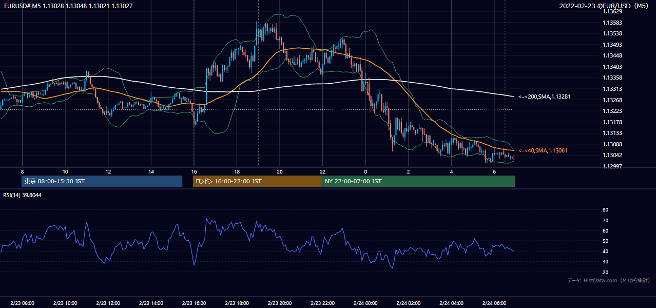Click the 2/24 04:00 bottom time label

coord(452,303)
